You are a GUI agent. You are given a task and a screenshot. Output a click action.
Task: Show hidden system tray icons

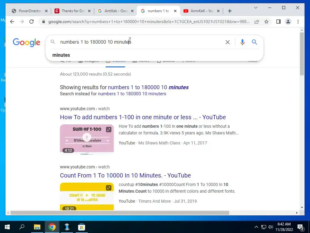point(256,227)
